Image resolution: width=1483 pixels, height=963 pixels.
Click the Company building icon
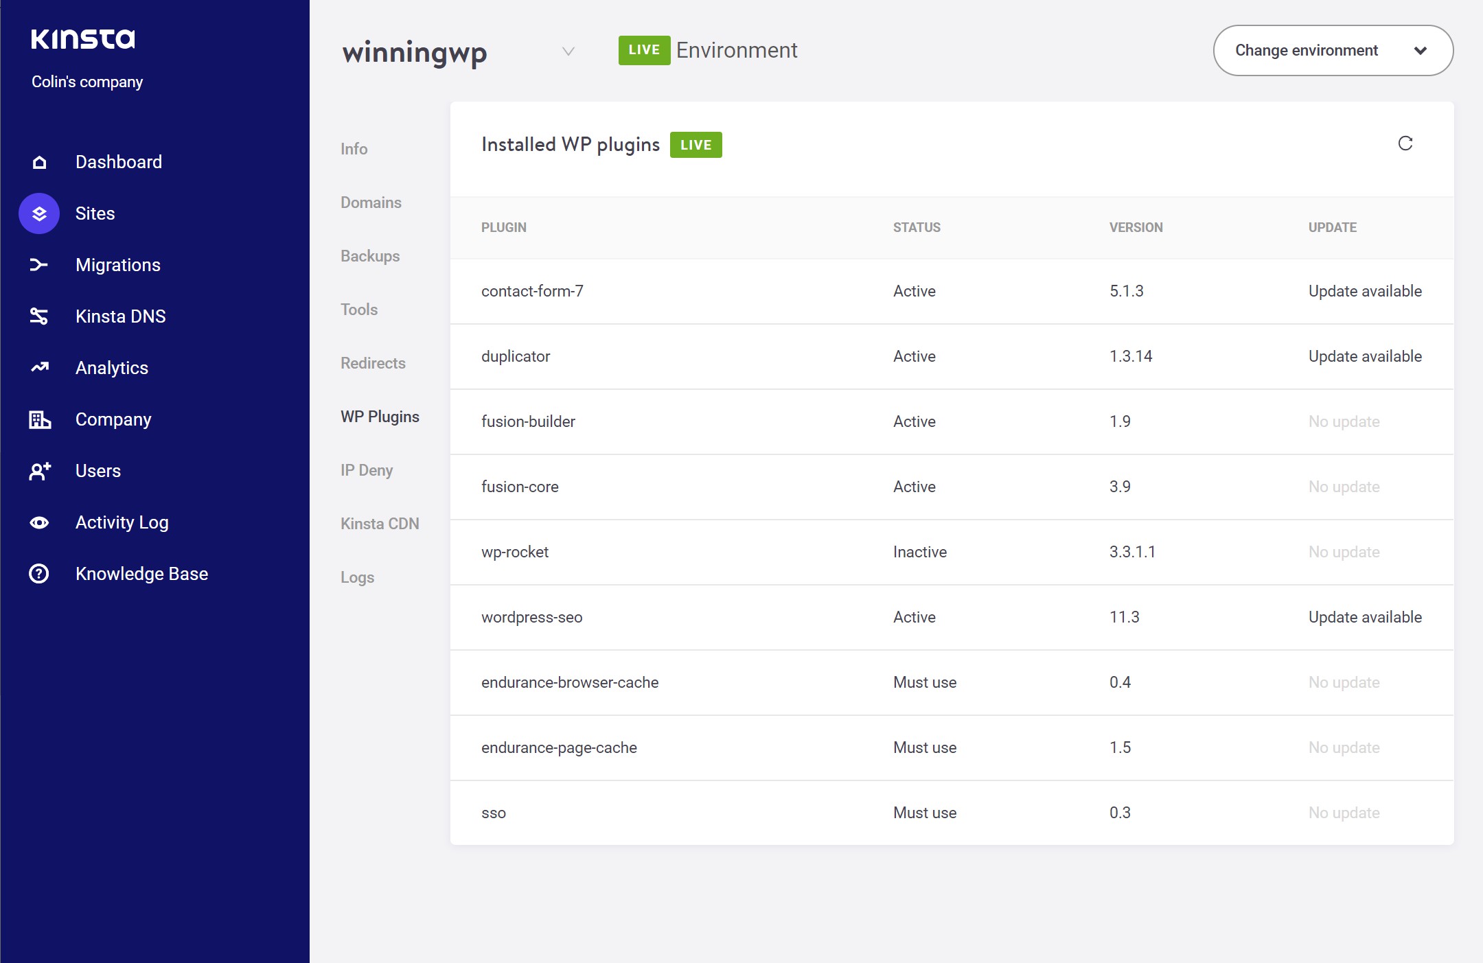pos(39,419)
